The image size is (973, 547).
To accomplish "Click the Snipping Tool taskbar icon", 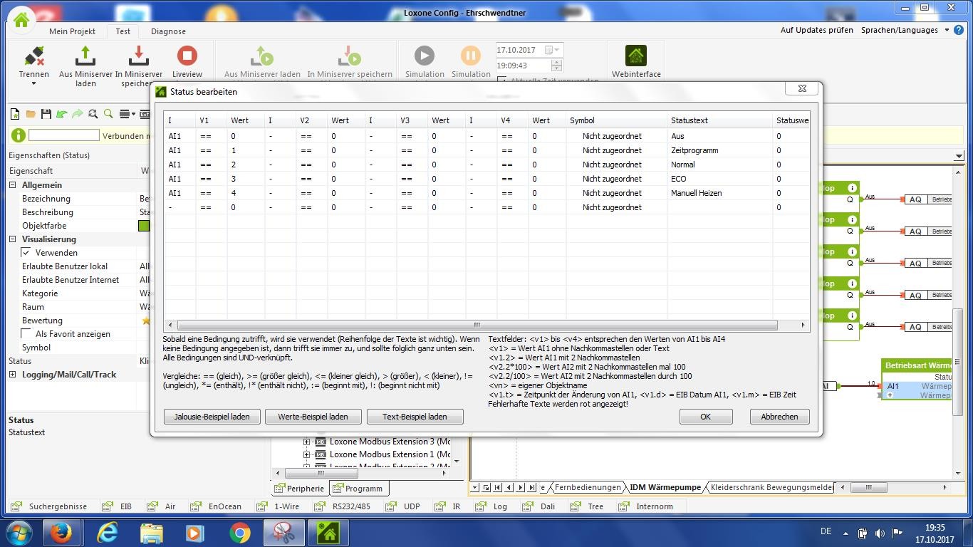I will pyautogui.click(x=284, y=532).
